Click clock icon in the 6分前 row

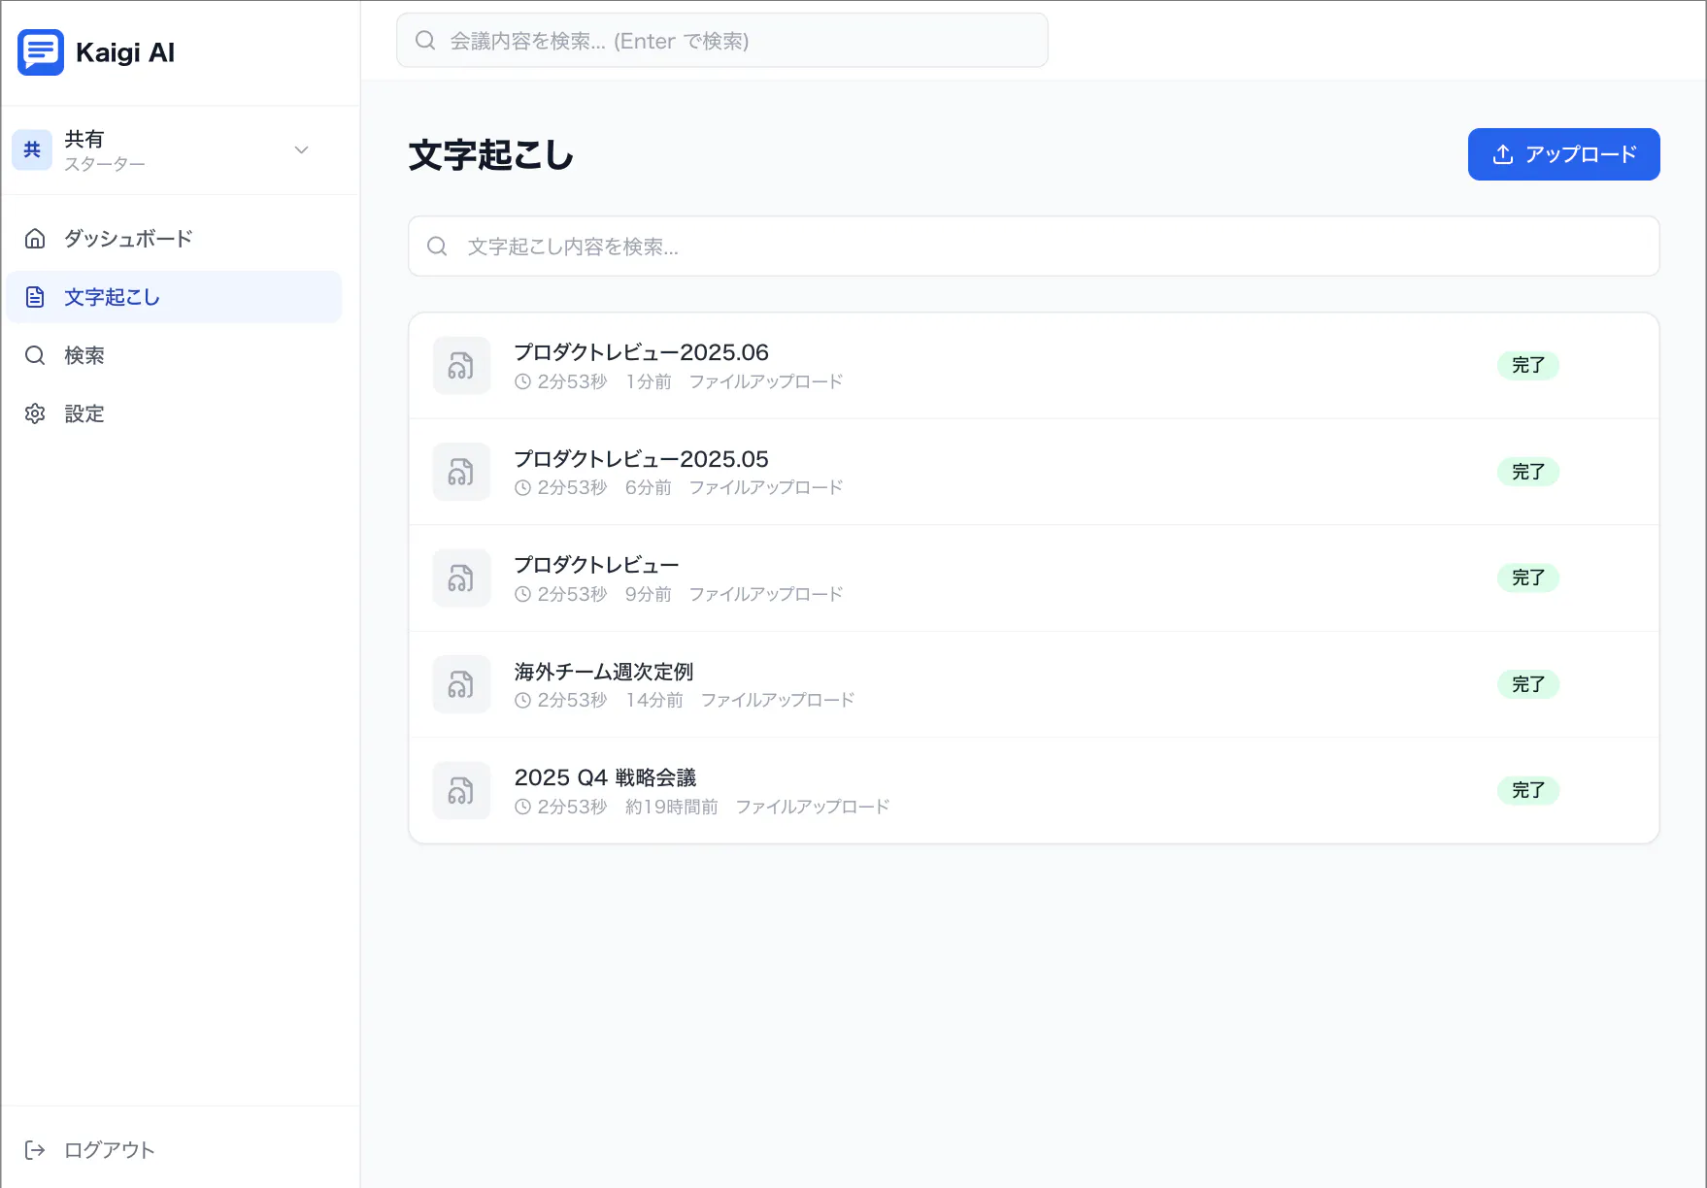(x=522, y=488)
